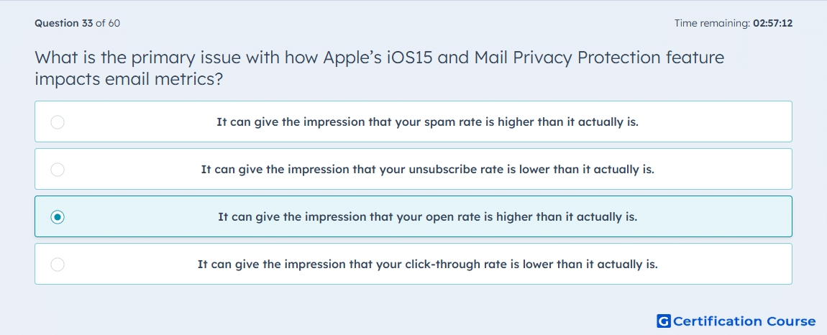Select the click-through rate radio button
This screenshot has height=335, width=827.
pyautogui.click(x=58, y=265)
